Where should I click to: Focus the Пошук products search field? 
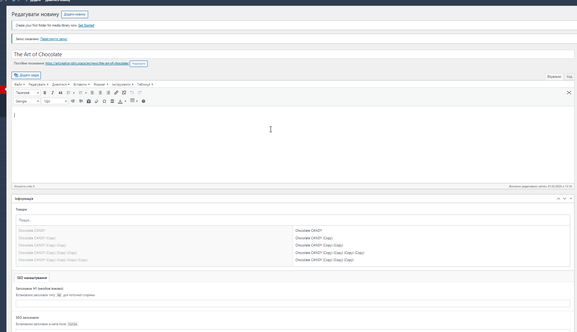click(293, 220)
